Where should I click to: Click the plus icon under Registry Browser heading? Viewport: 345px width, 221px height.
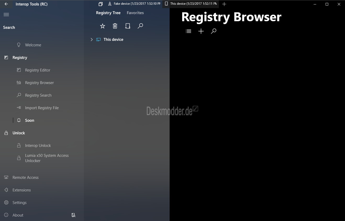(201, 31)
